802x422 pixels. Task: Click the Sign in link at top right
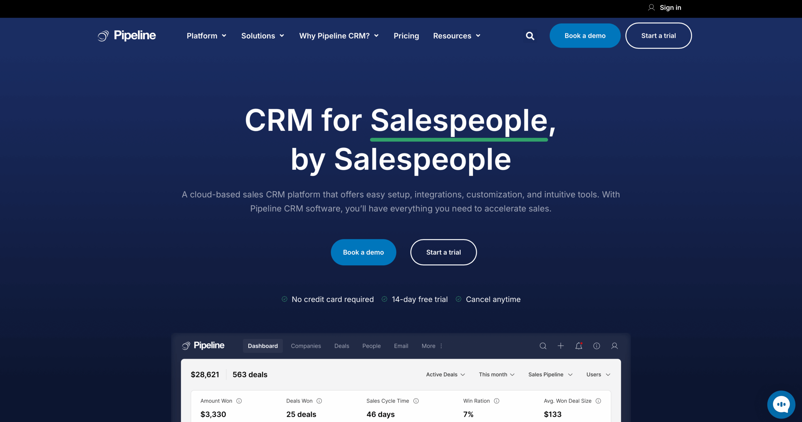[x=670, y=7]
